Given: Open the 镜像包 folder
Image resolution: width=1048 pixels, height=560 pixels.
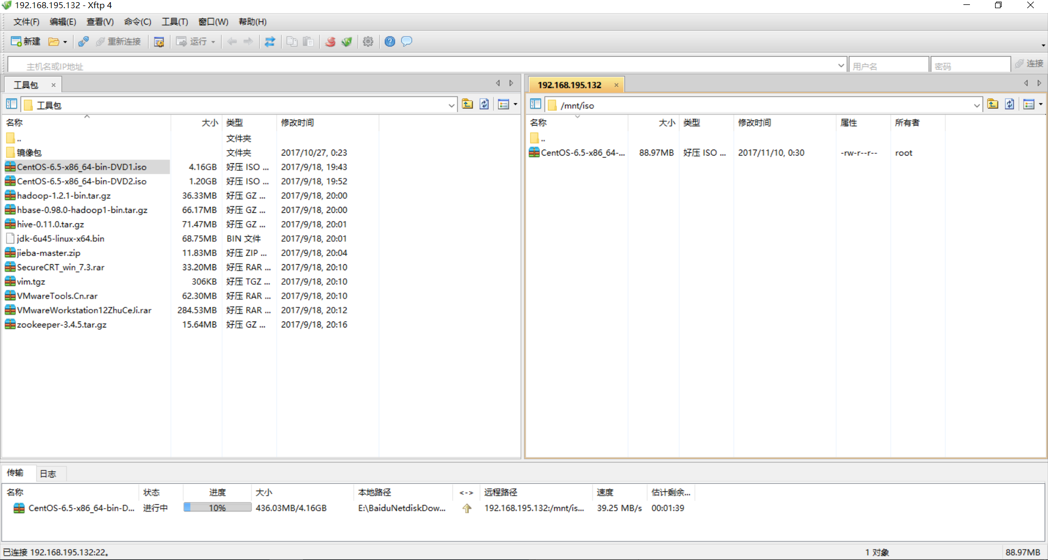Looking at the screenshot, I should [29, 152].
